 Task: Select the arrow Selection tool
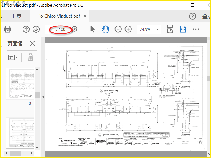coord(93,29)
